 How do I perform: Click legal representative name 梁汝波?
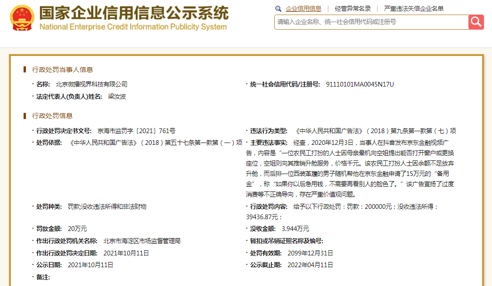[117, 96]
